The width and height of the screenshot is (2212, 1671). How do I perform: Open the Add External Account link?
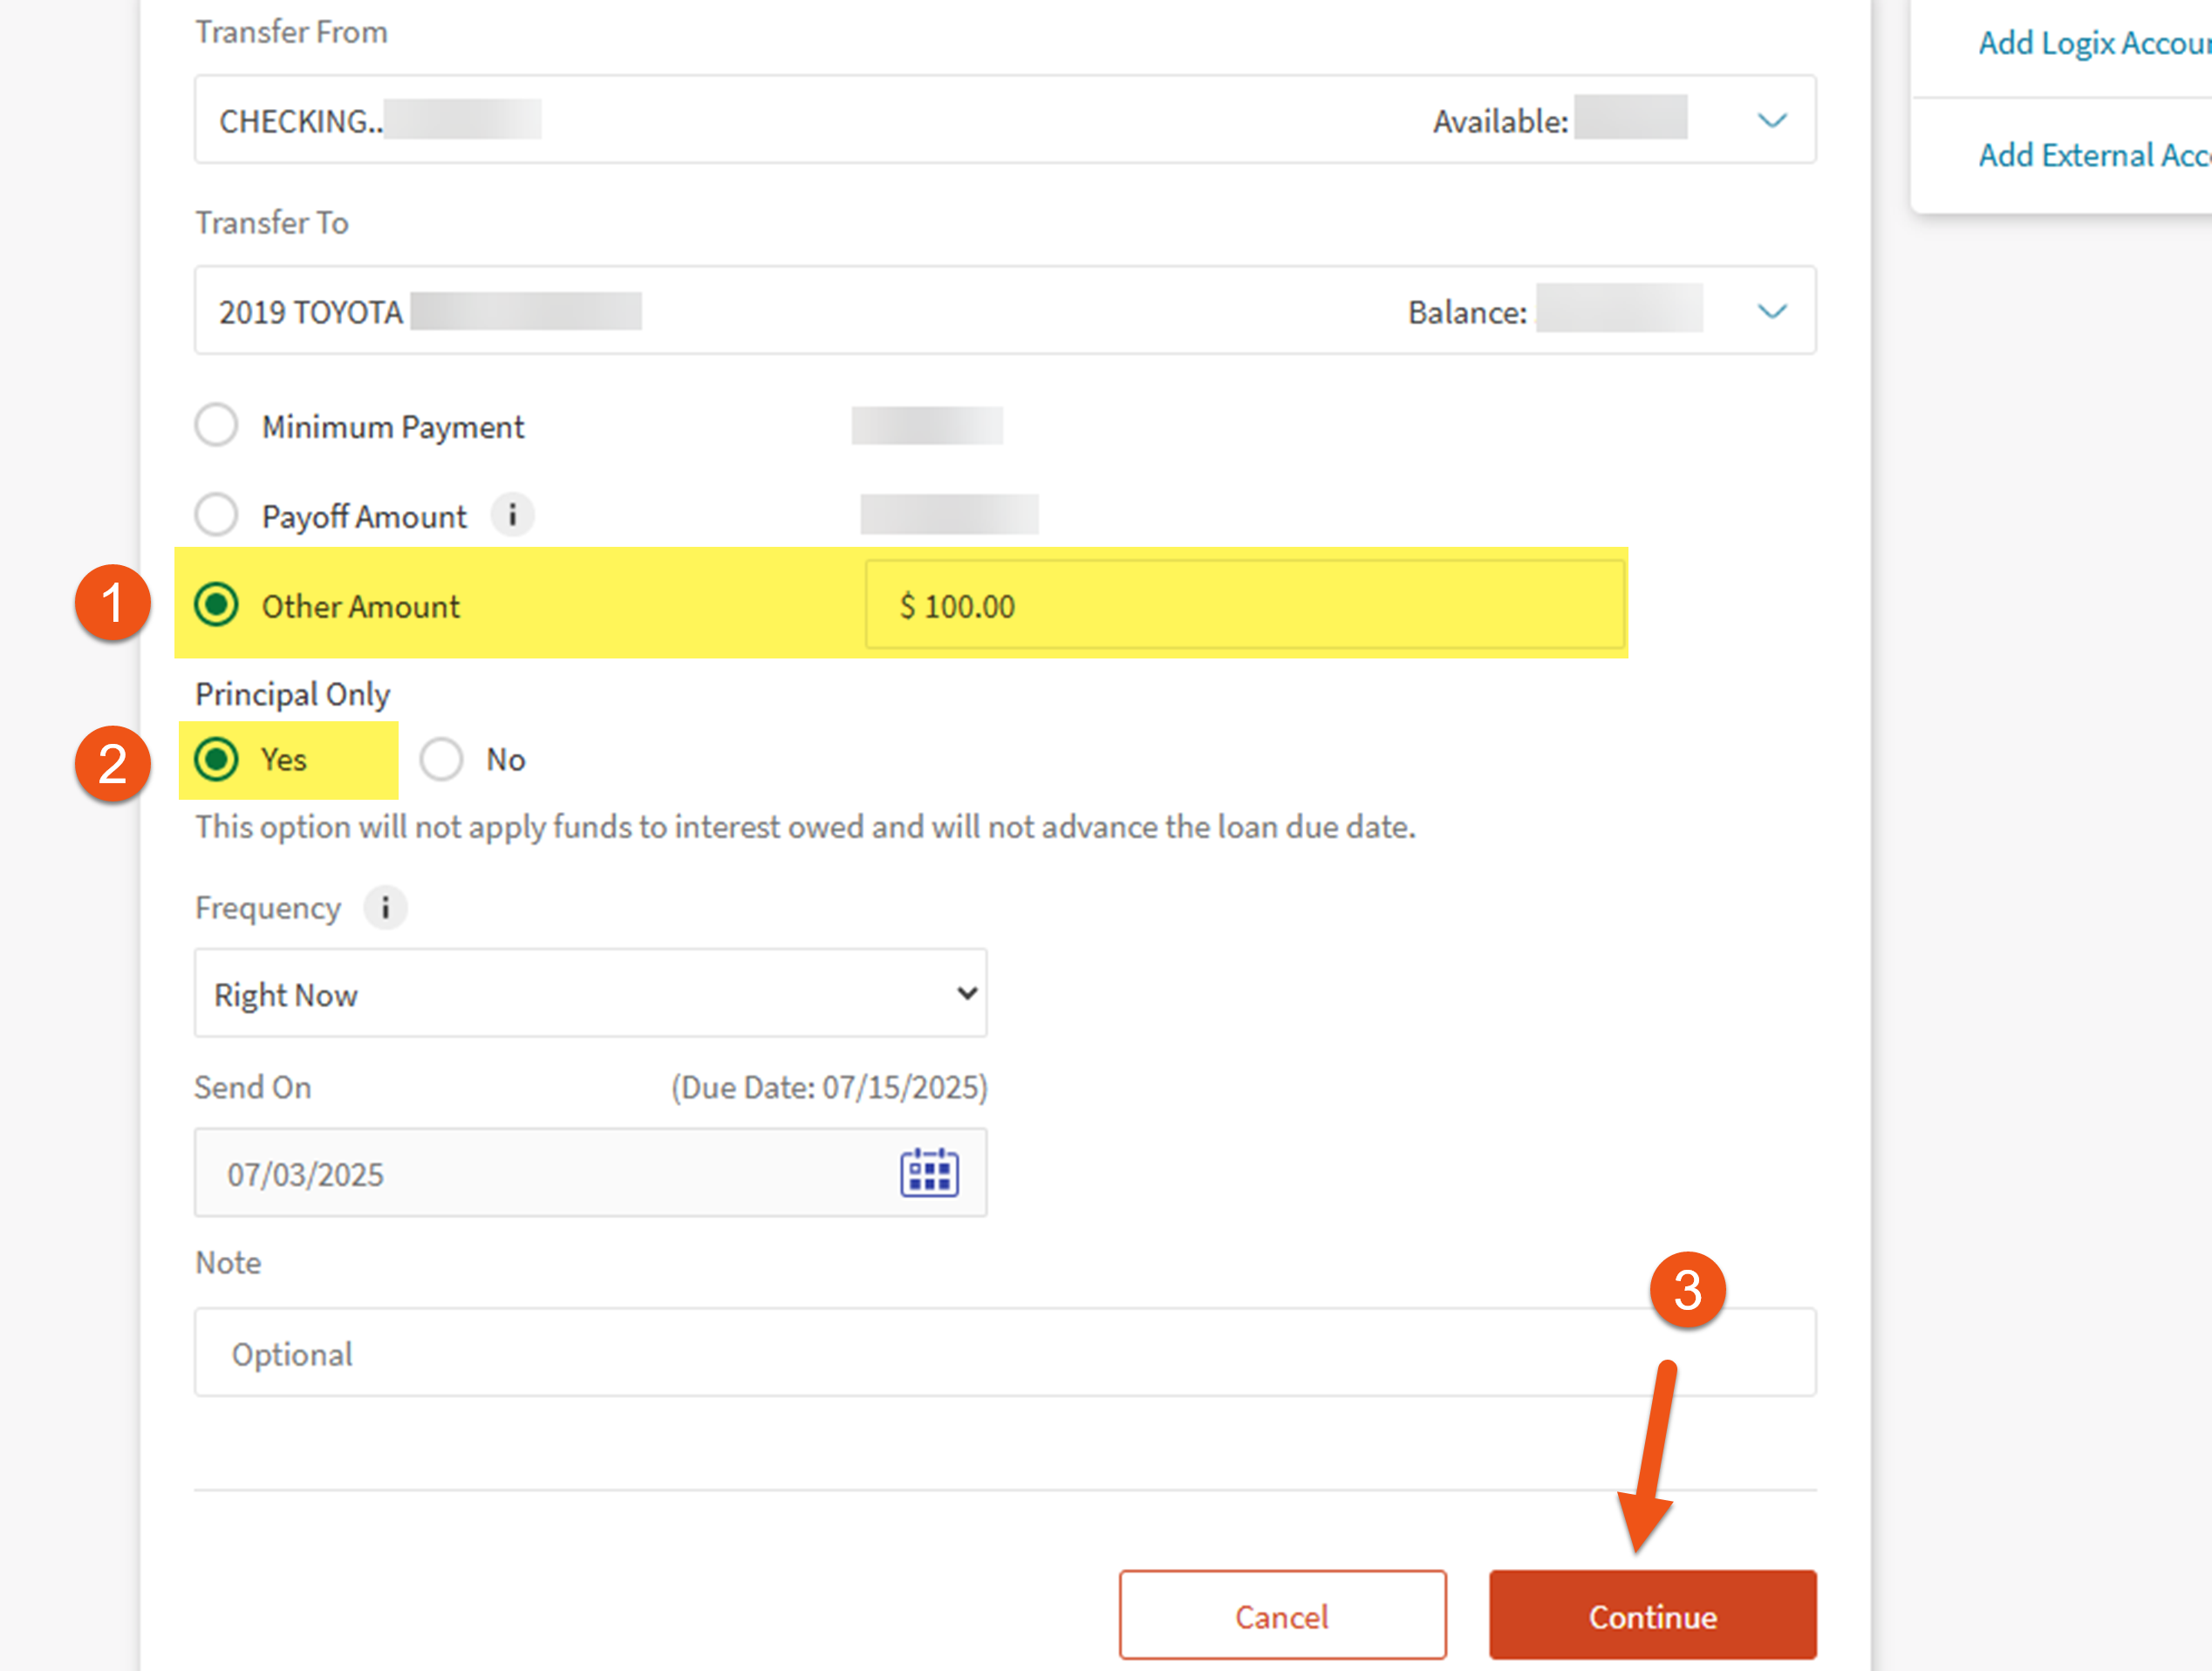click(x=2094, y=155)
